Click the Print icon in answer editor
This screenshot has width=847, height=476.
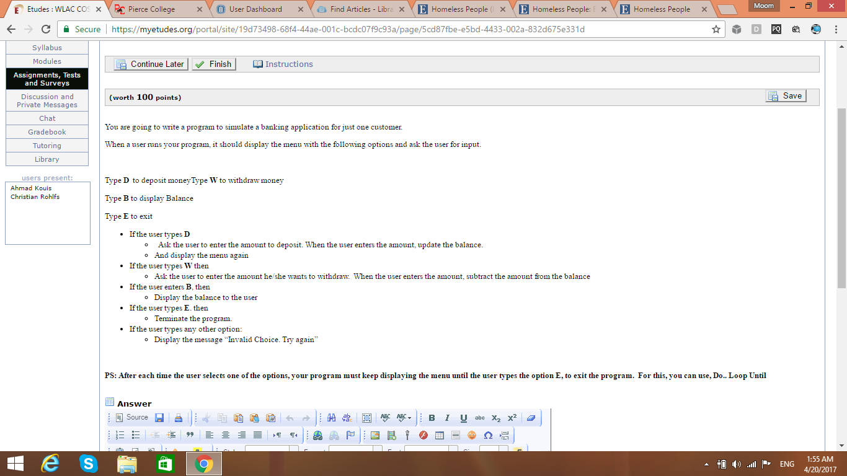(x=179, y=418)
